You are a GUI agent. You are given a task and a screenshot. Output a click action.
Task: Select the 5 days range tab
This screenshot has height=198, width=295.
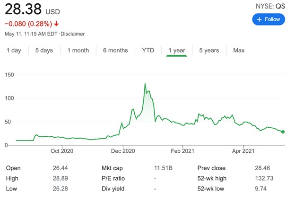[44, 50]
